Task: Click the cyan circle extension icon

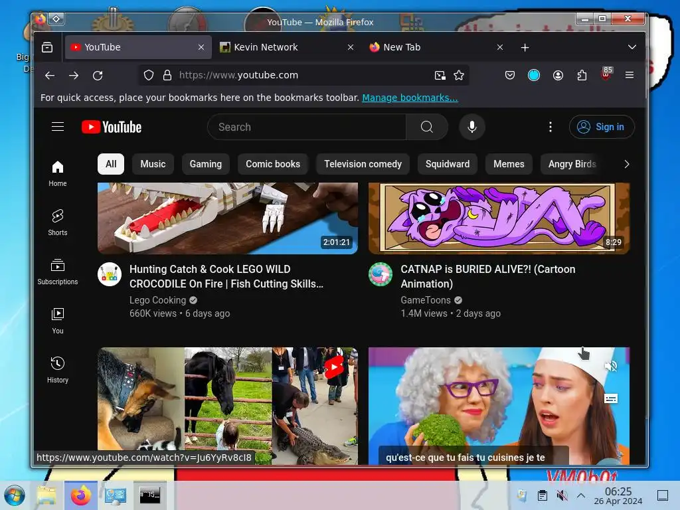Action: 534,76
